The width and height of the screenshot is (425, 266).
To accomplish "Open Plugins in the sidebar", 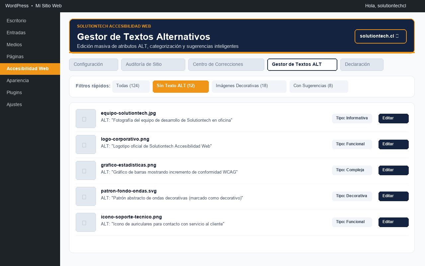I will tap(30, 92).
